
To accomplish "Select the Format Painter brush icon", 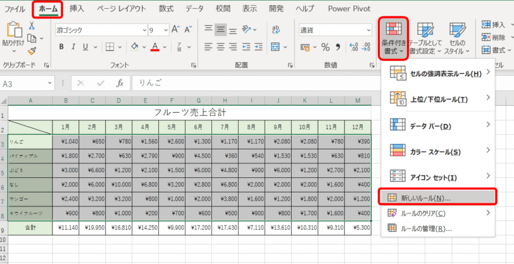I will pos(32,51).
